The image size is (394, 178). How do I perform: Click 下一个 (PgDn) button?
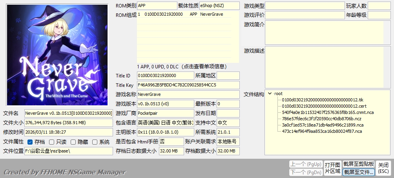pyautogui.click(x=306, y=172)
